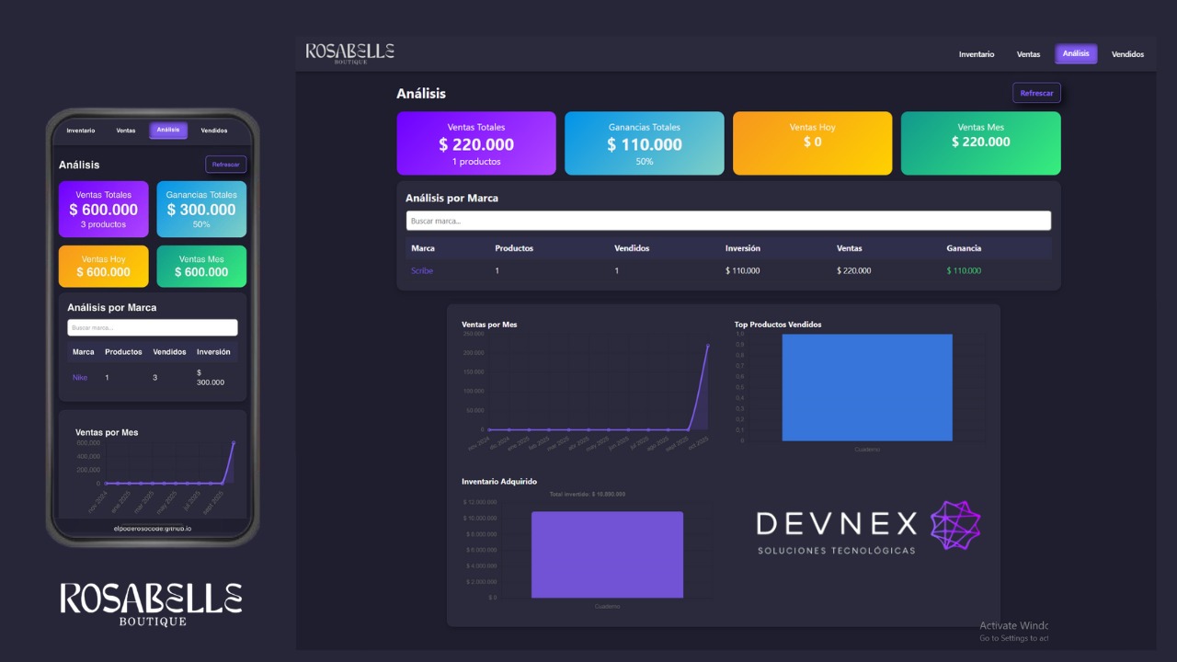Image resolution: width=1177 pixels, height=662 pixels.
Task: Click the Rosabelle Boutique logo in the header
Action: point(350,53)
